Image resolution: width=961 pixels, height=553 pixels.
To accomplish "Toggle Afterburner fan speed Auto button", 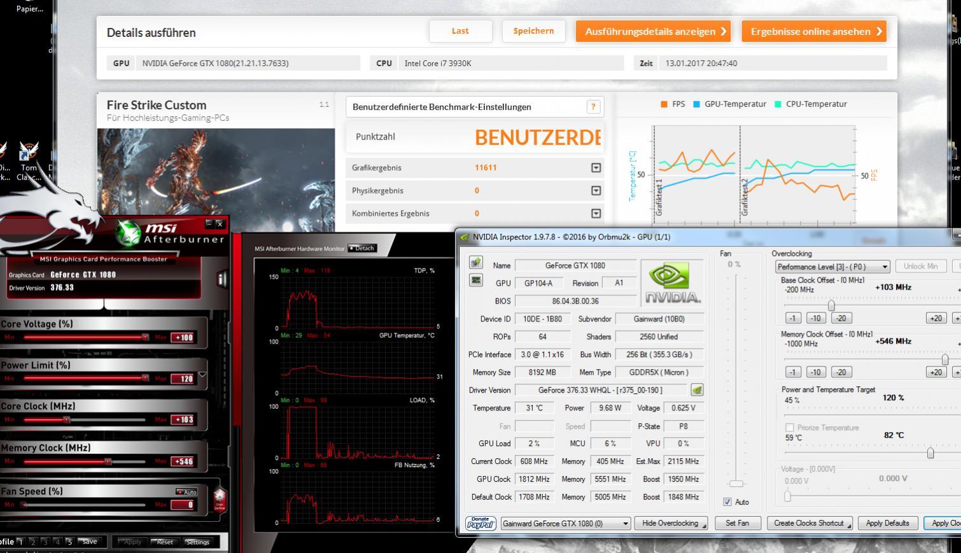I will 186,492.
